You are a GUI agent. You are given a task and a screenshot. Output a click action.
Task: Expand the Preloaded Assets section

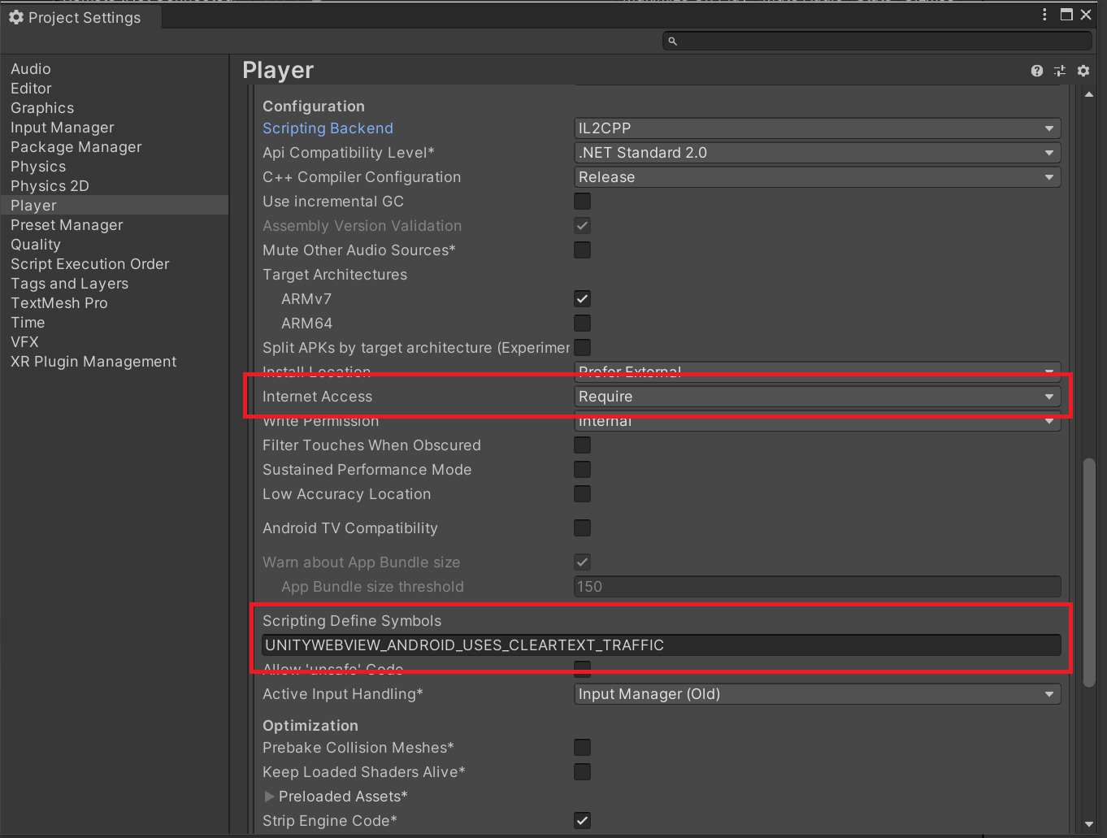(269, 796)
